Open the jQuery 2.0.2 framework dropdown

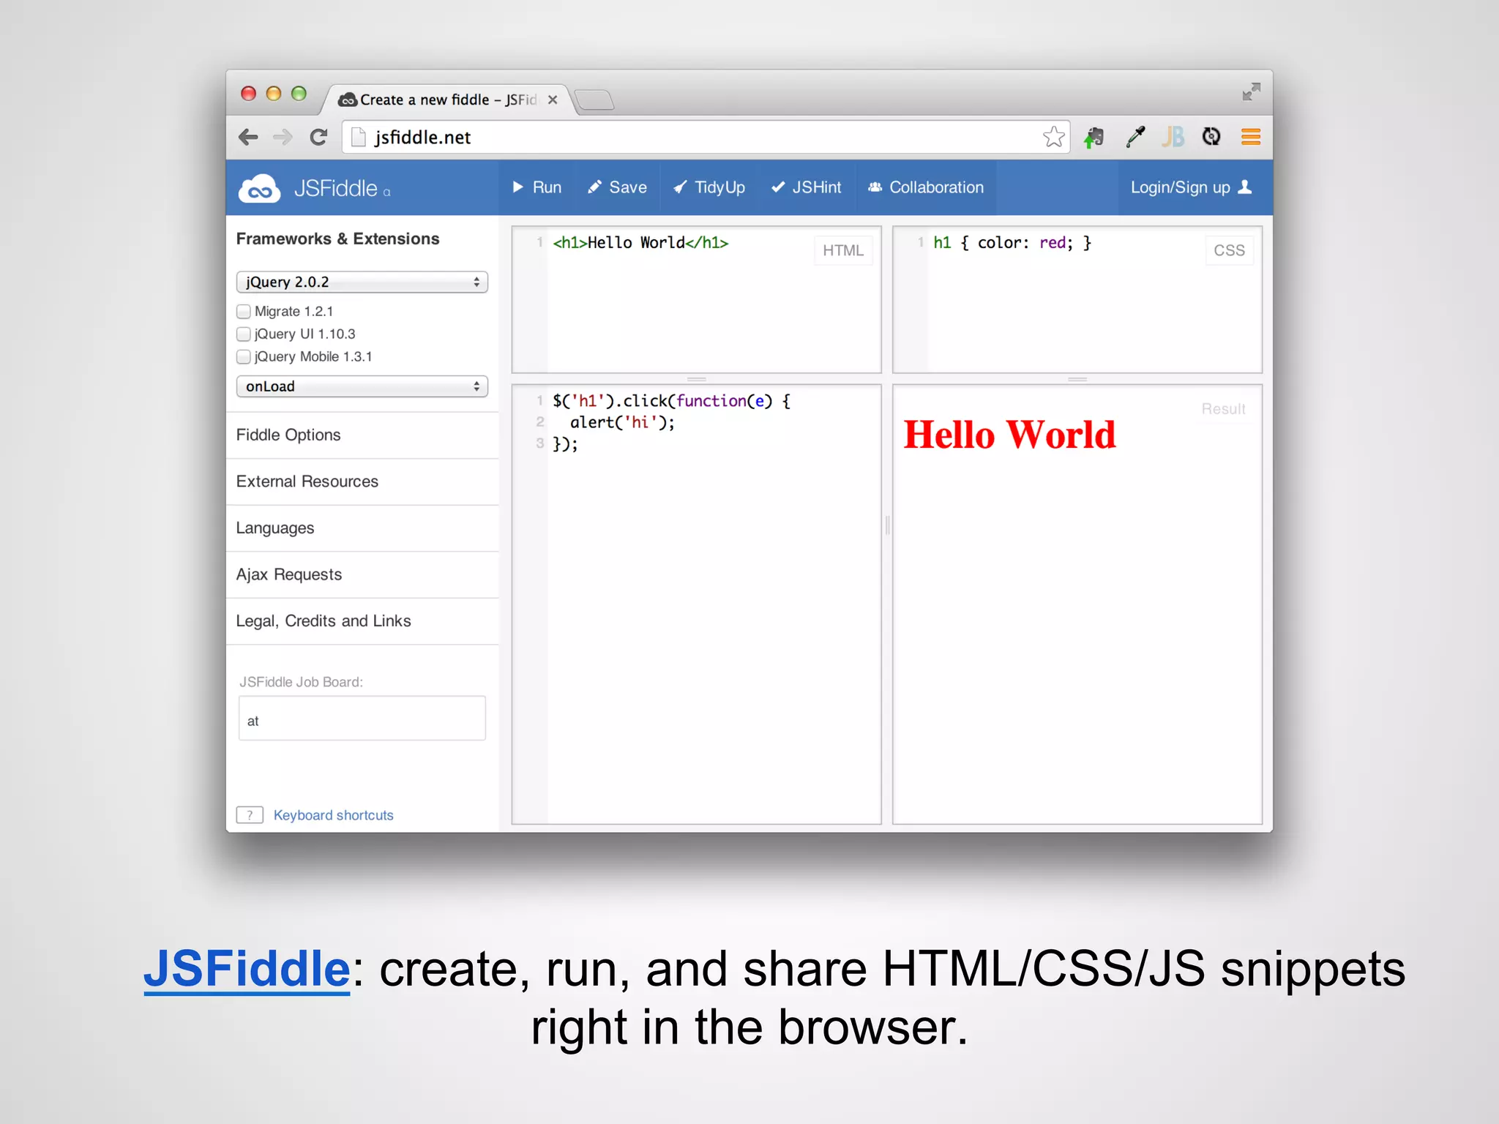[x=362, y=282]
